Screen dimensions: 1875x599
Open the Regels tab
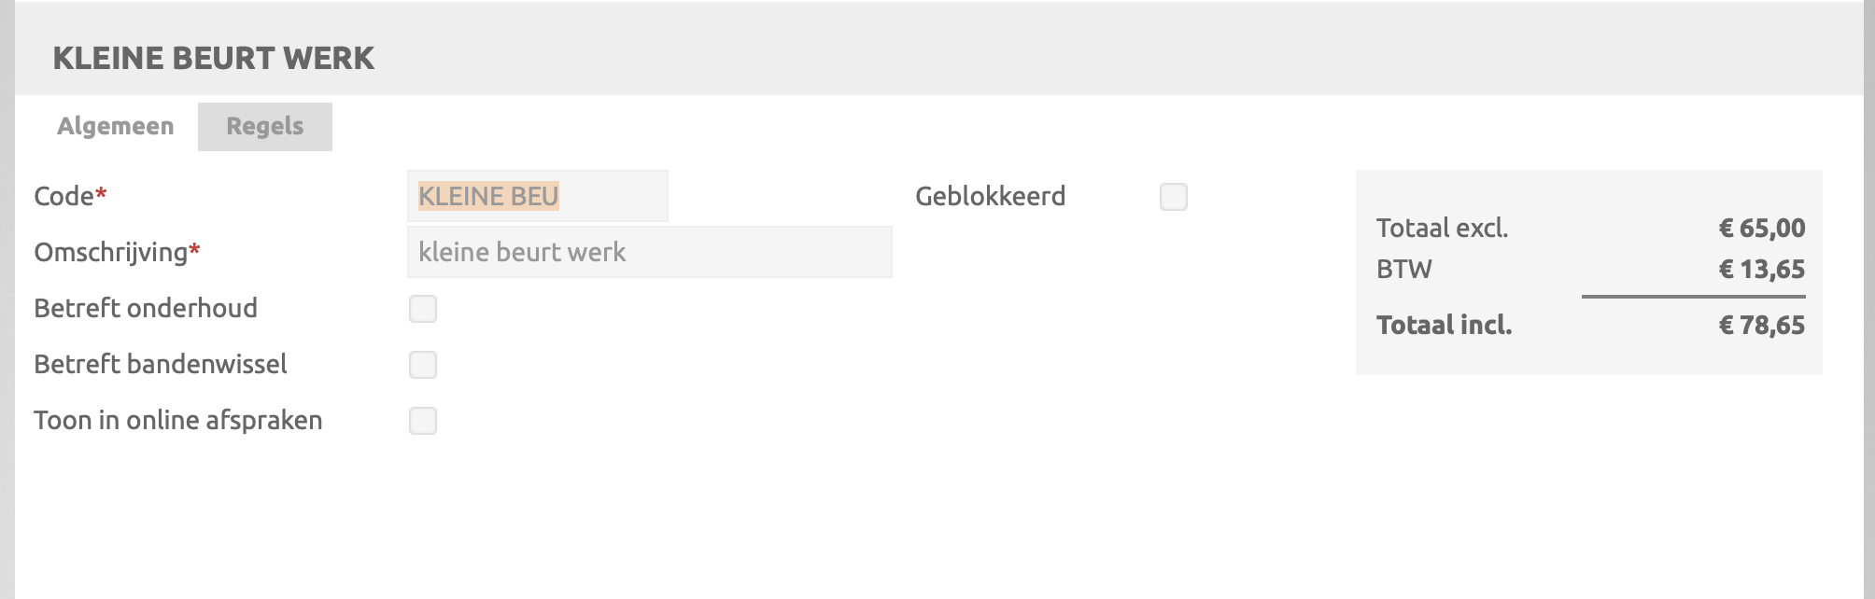point(265,126)
